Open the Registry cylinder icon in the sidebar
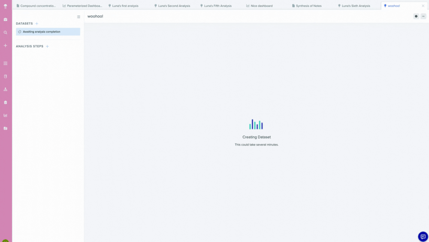 [6, 77]
